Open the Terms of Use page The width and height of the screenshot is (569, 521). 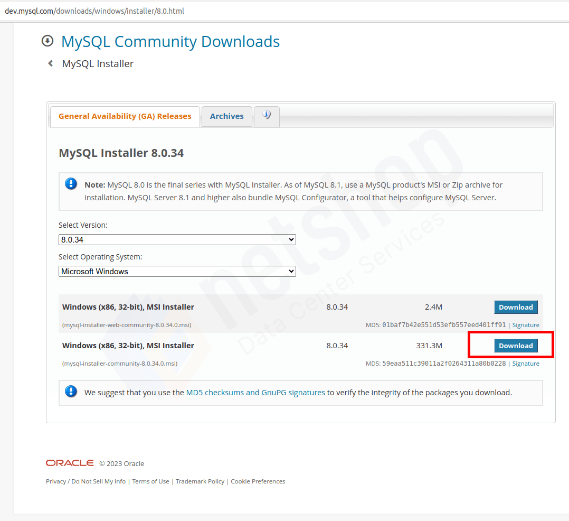[x=150, y=481]
